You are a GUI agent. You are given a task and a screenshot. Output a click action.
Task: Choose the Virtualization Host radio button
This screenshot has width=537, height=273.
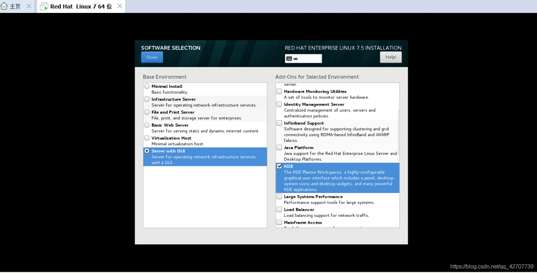click(147, 138)
